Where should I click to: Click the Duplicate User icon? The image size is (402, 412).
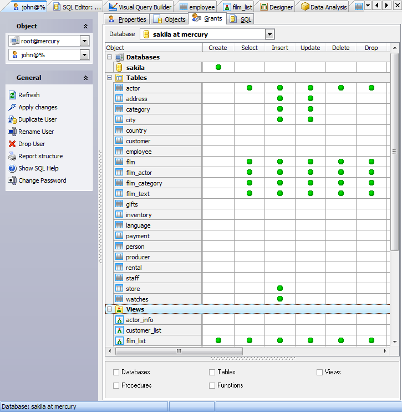tap(12, 119)
